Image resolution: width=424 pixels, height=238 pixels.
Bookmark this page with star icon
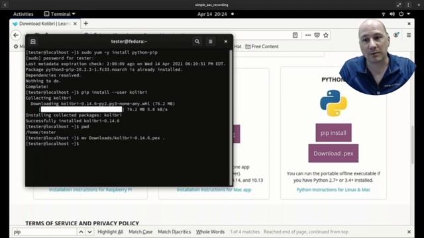(x=326, y=35)
